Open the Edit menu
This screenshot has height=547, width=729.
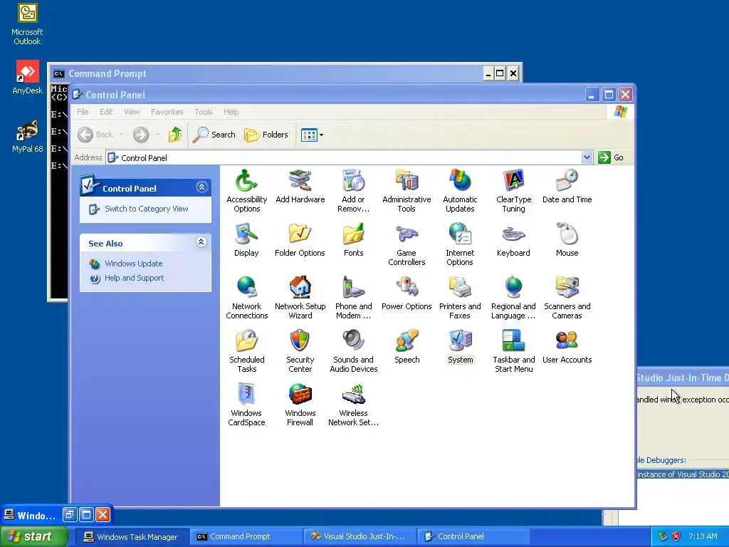pos(106,112)
